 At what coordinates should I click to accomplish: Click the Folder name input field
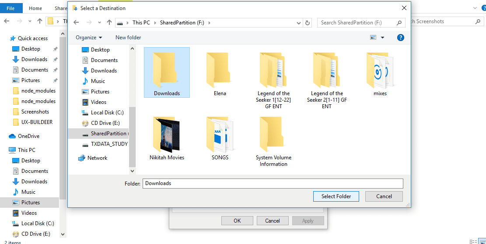(x=273, y=183)
